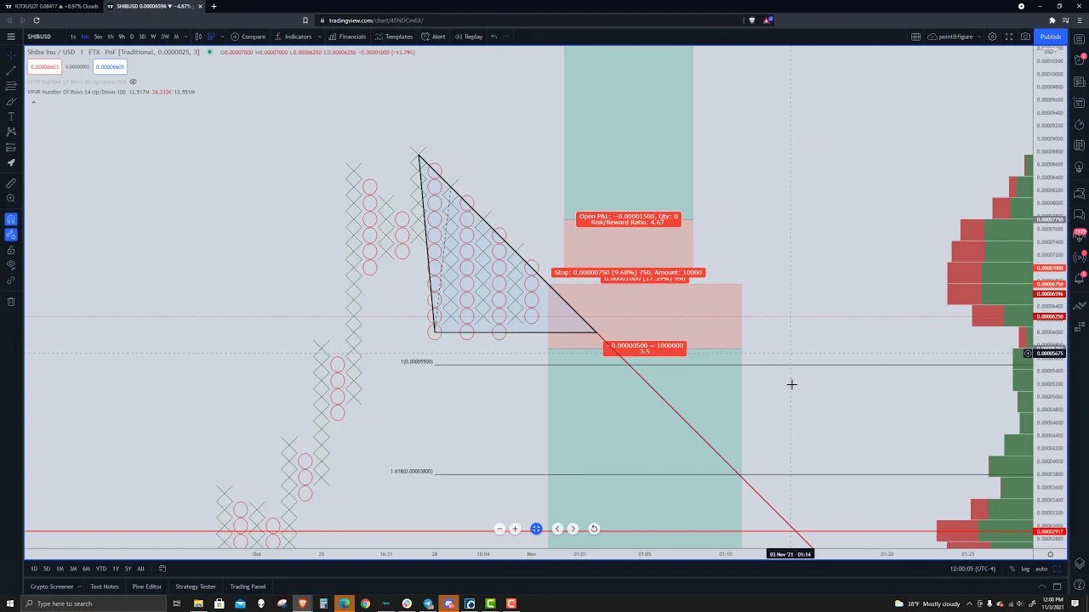The width and height of the screenshot is (1089, 612).
Task: Toggle stay in drawing mode
Action: (11, 235)
